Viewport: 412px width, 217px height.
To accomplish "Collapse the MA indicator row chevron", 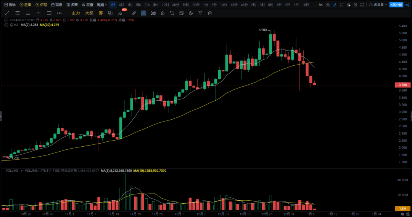I will [6, 25].
